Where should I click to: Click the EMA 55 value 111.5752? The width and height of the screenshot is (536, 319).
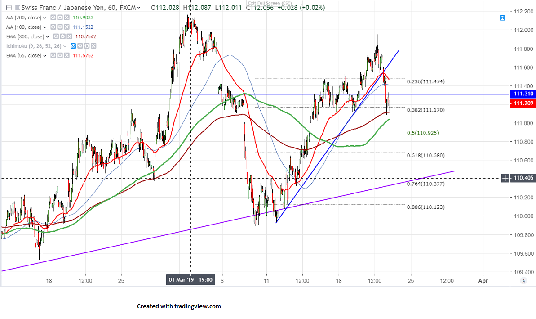tap(83, 55)
